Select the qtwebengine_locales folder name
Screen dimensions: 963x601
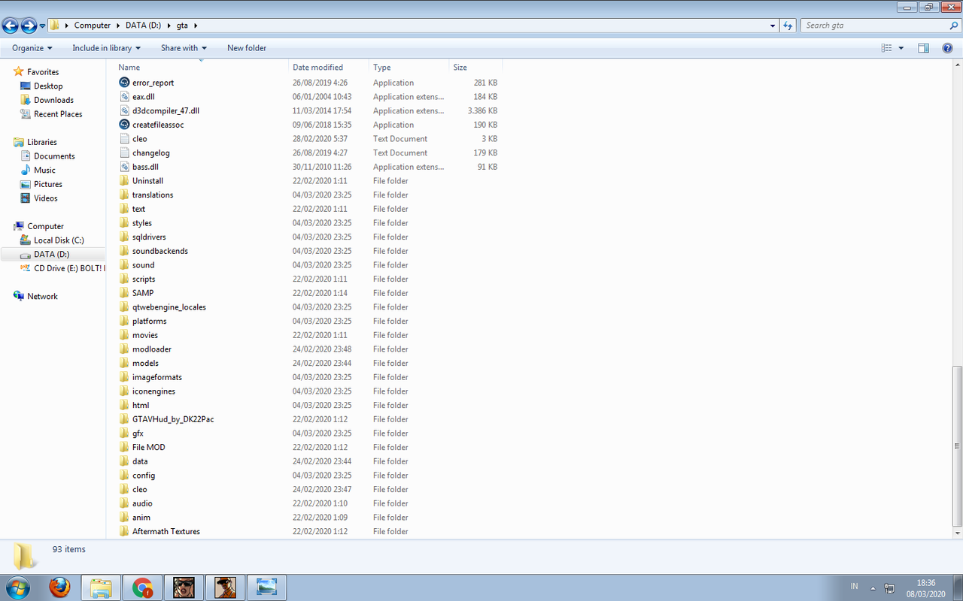click(x=169, y=307)
